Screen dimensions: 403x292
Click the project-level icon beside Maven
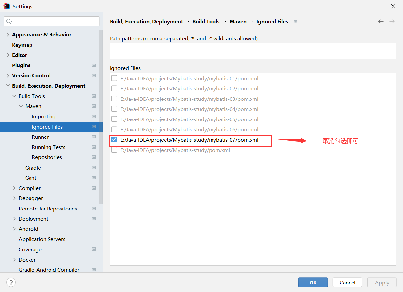[94, 106]
